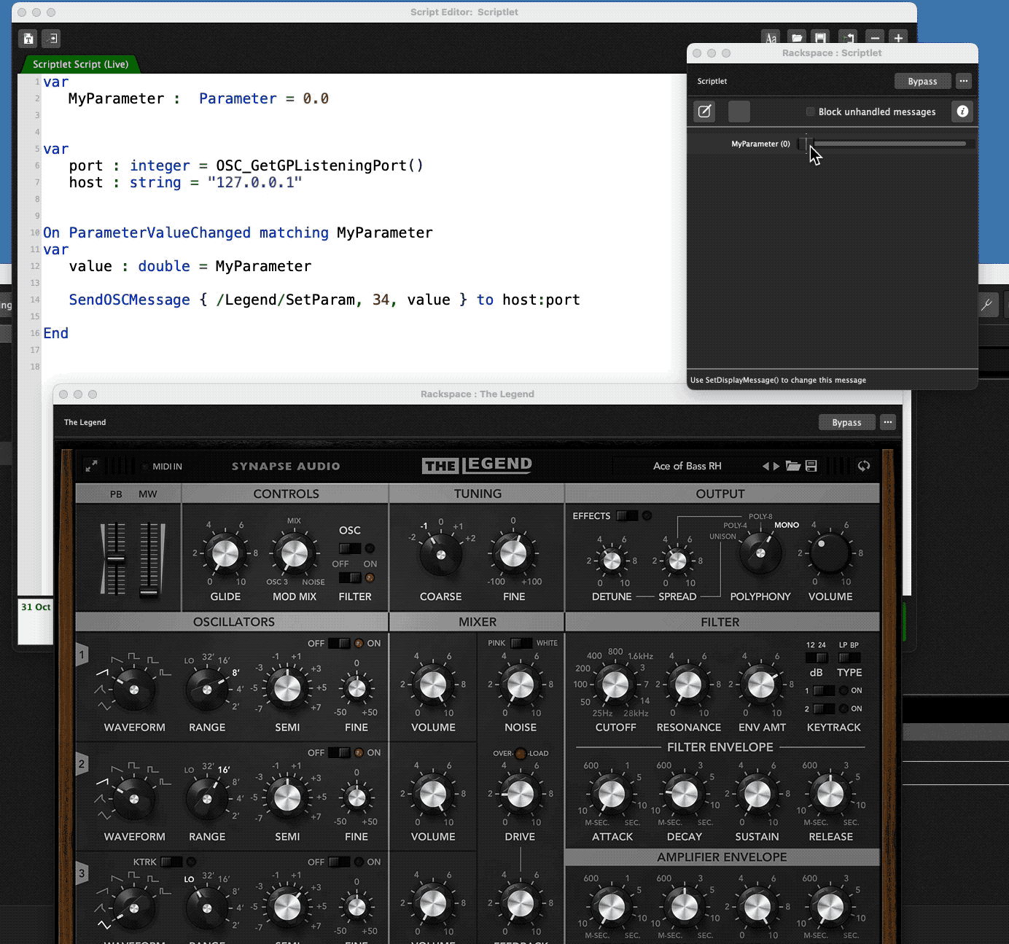1009x944 pixels.
Task: Click the ENV AMT knob
Action: click(x=761, y=685)
